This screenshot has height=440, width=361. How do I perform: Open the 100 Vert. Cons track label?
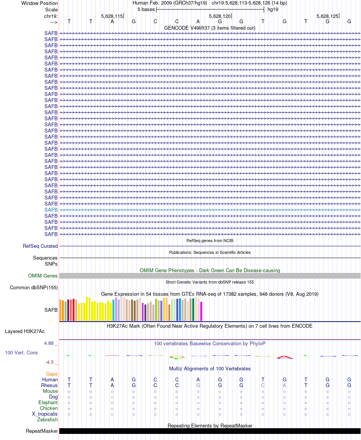21,353
